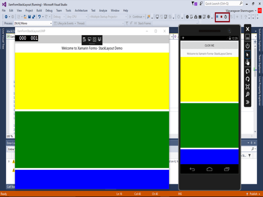Tap the Android home button

click(x=209, y=170)
